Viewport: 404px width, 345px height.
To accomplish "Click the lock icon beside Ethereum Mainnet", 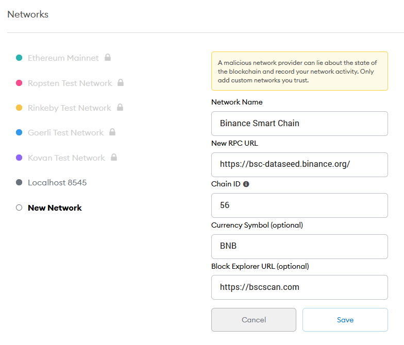I will [108, 58].
